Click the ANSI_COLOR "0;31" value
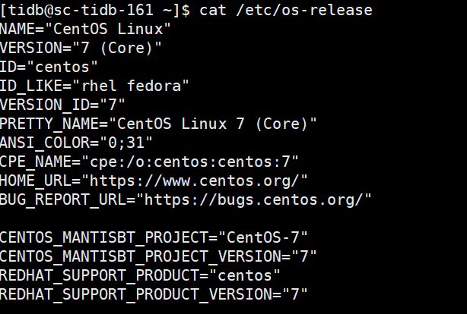Viewport: 467px width, 314px height. (126, 143)
